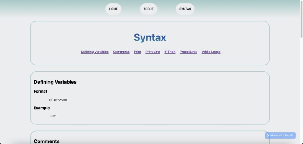This screenshot has height=144, width=303.
Task: Click the Format subheading
Action: 40,91
